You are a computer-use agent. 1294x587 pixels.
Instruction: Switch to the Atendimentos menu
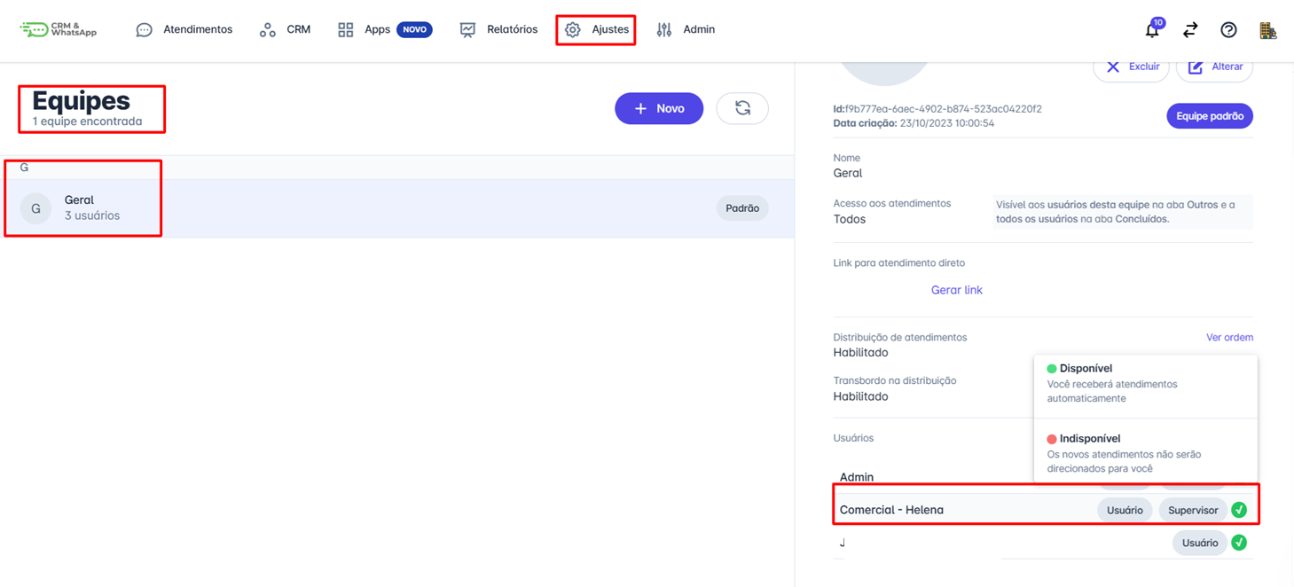pyautogui.click(x=183, y=29)
